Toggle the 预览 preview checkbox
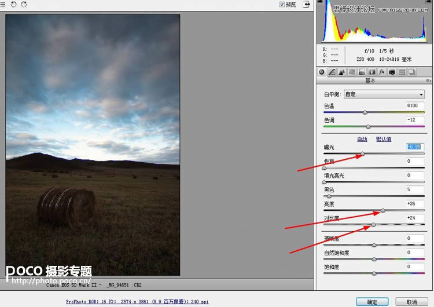The image size is (434, 307). coord(282,5)
